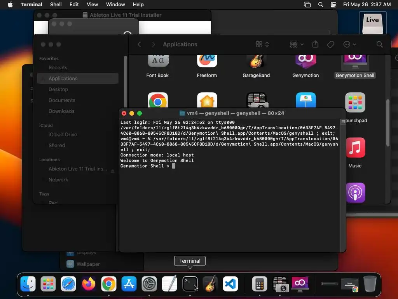398x299 pixels.
Task: Select Ableton Live 11 Trial Ins... location
Action: tap(78, 169)
